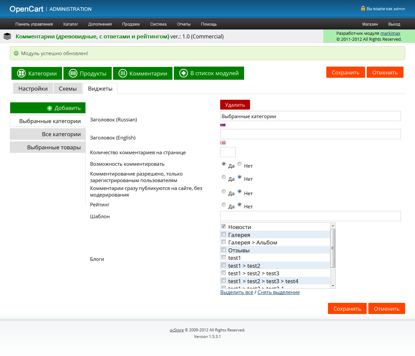Open the Помощь menu
The image size is (415, 356).
pyautogui.click(x=209, y=24)
